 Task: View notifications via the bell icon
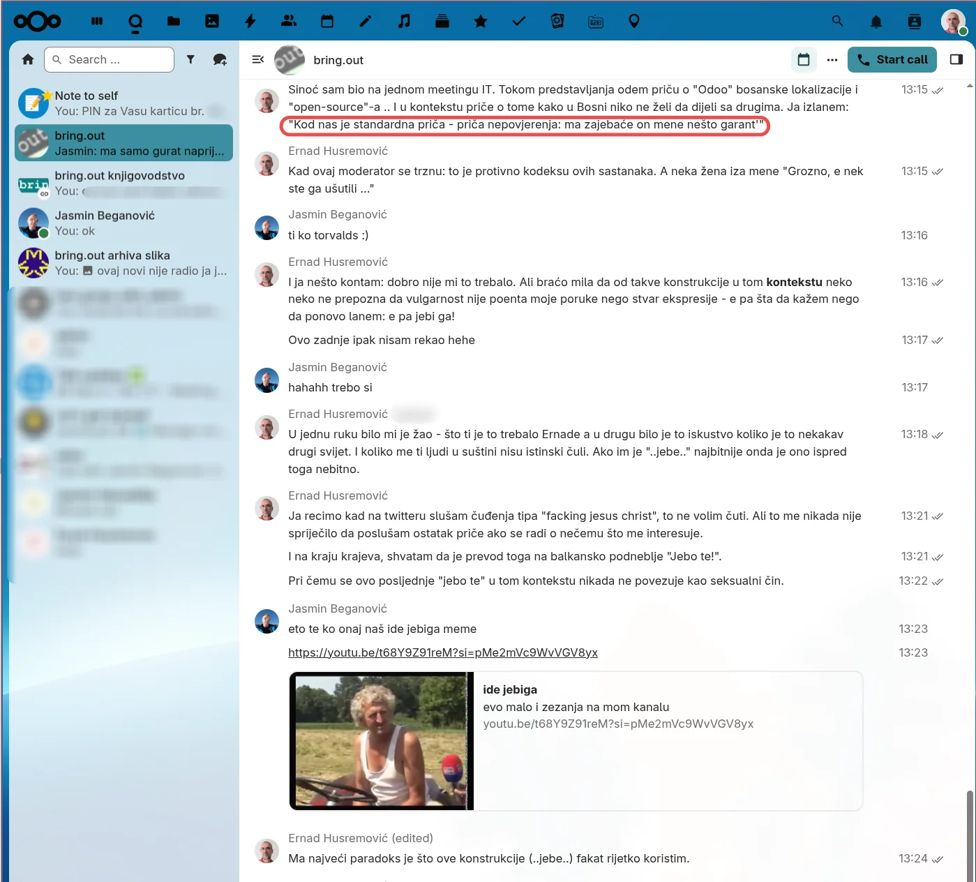tap(876, 21)
